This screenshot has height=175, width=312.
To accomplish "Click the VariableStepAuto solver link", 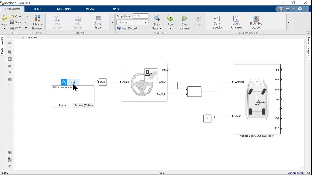I will coord(299,173).
